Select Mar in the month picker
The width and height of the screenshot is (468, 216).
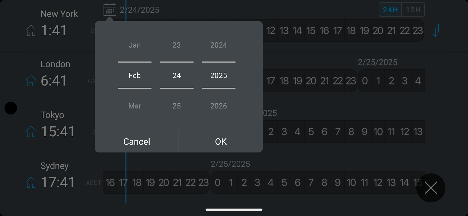(x=134, y=106)
